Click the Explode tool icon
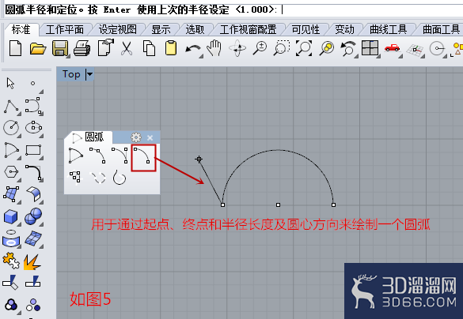Image resolution: width=463 pixels, height=319 pixels. pyautogui.click(x=32, y=262)
